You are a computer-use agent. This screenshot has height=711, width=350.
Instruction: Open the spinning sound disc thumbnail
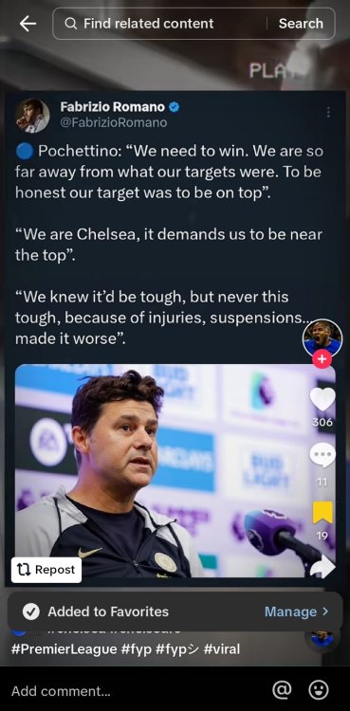pos(322,638)
